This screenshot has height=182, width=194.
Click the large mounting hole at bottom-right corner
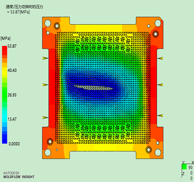(x=158, y=152)
